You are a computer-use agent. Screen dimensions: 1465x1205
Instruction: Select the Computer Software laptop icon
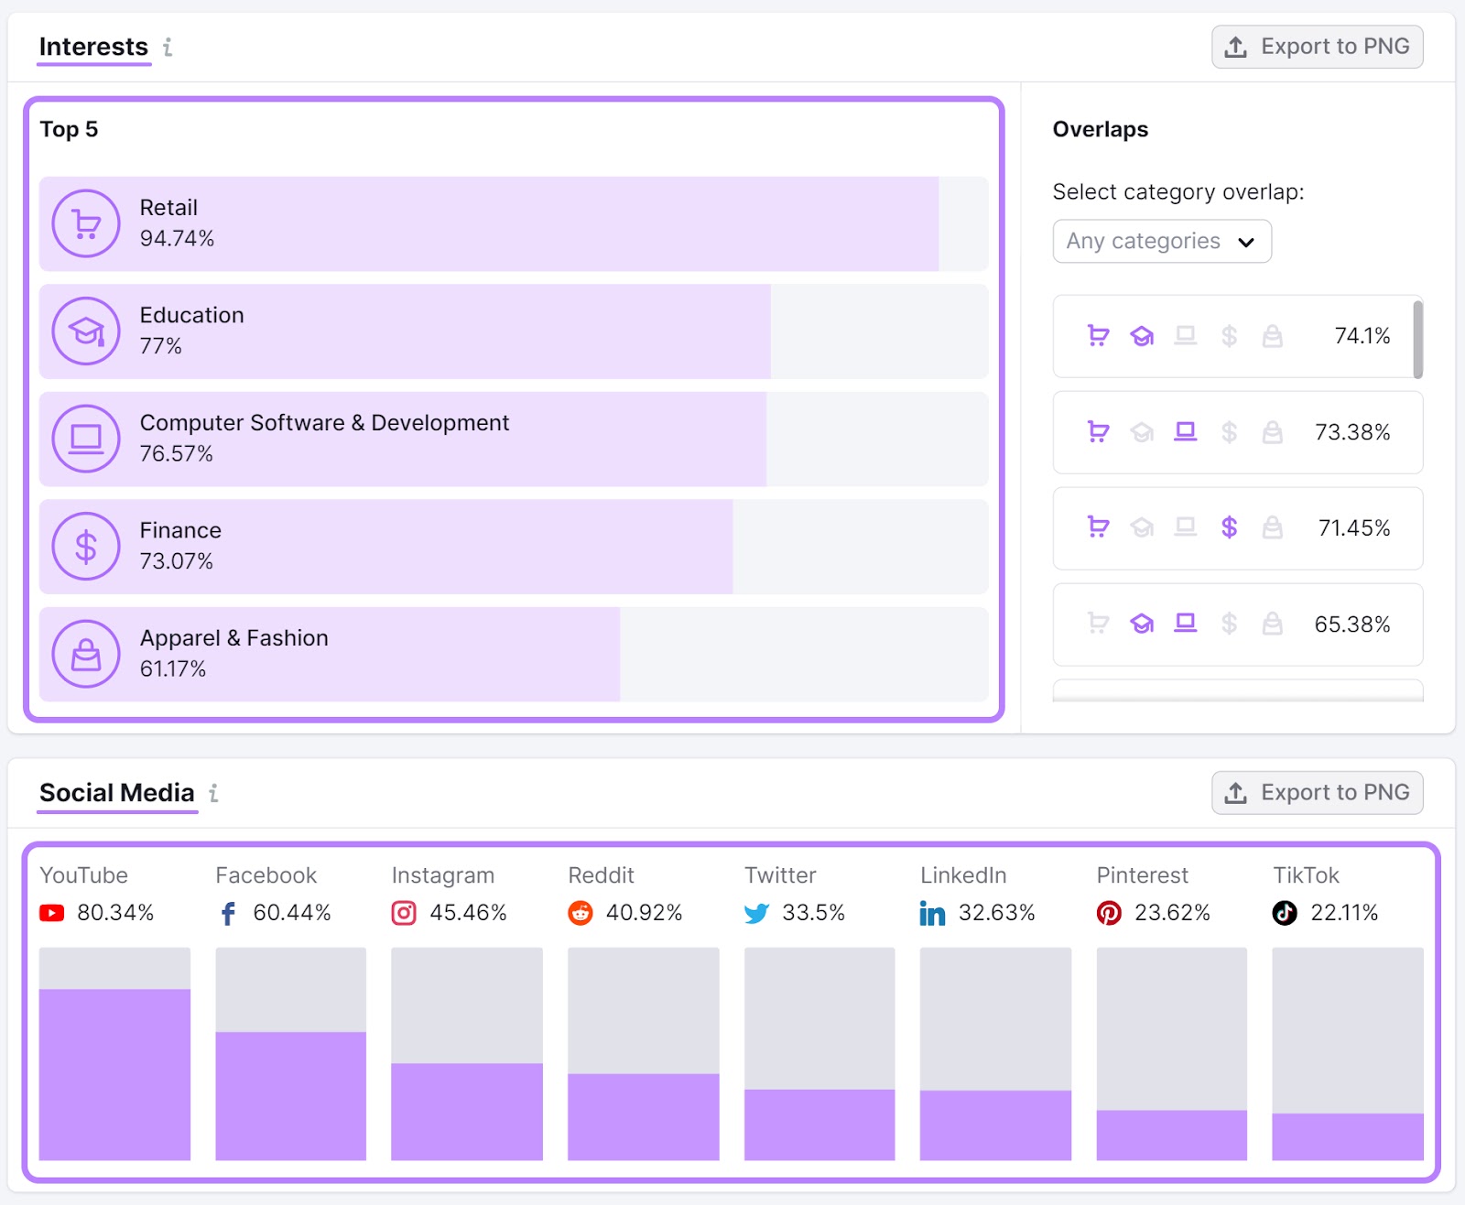85,439
